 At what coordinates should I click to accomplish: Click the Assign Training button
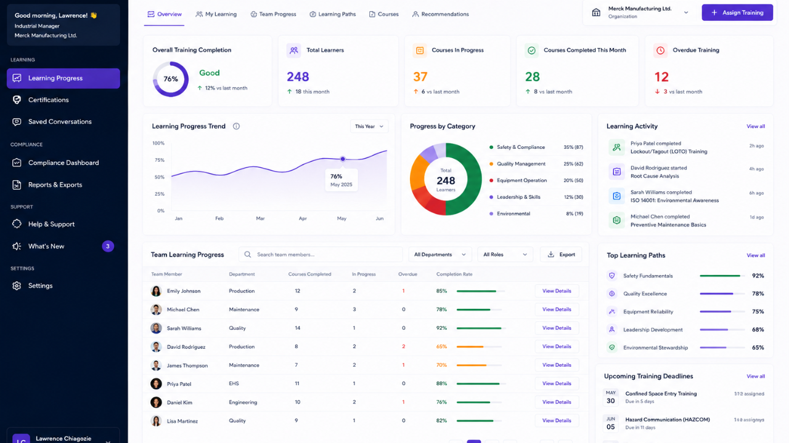point(737,12)
